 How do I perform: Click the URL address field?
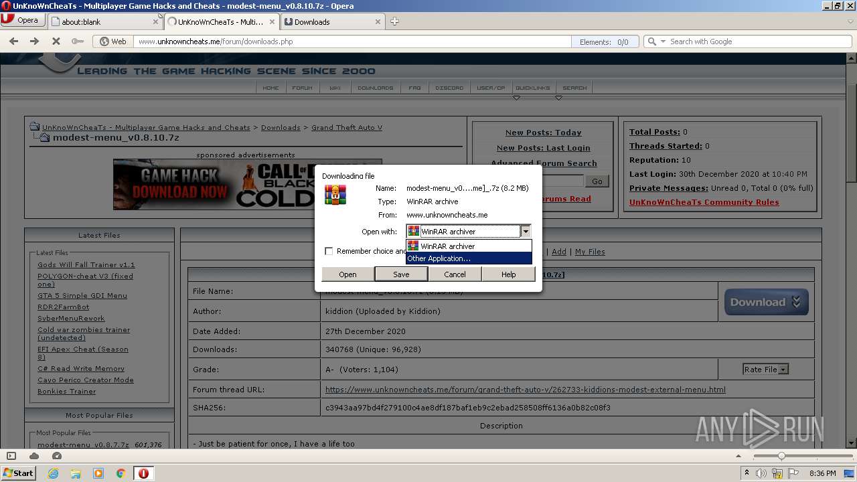tap(352, 42)
